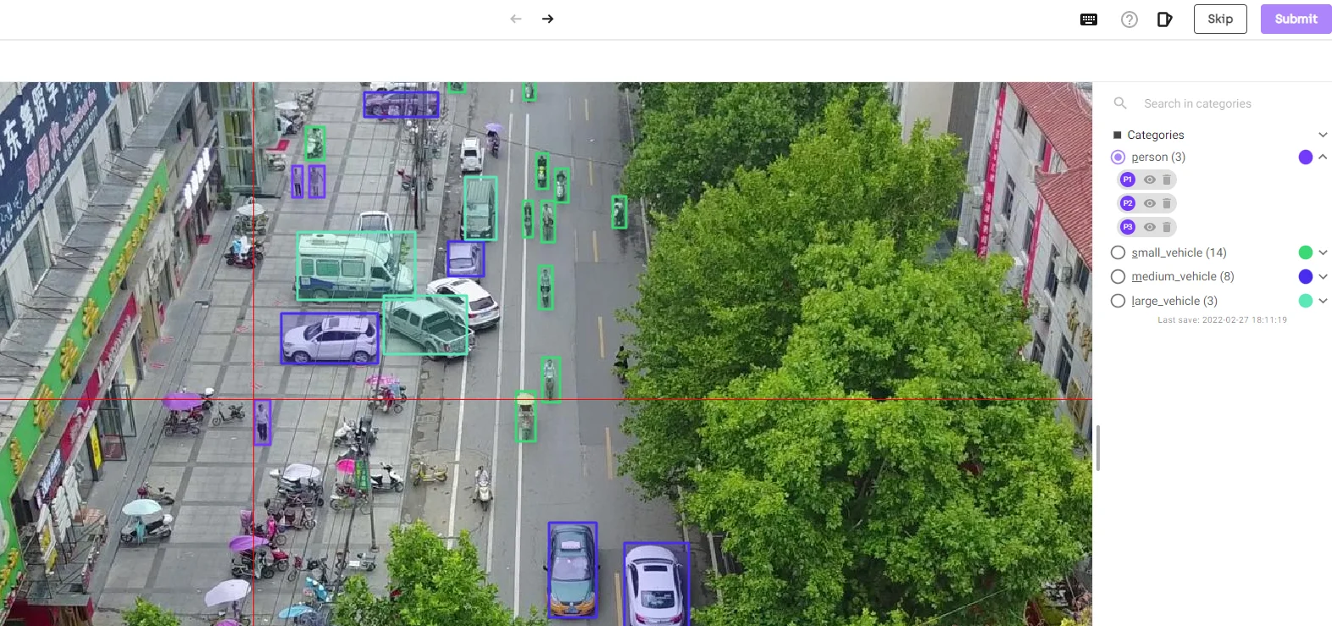This screenshot has height=626, width=1332.
Task: Click the vertical scrollbar beside the image
Action: pos(1097,448)
